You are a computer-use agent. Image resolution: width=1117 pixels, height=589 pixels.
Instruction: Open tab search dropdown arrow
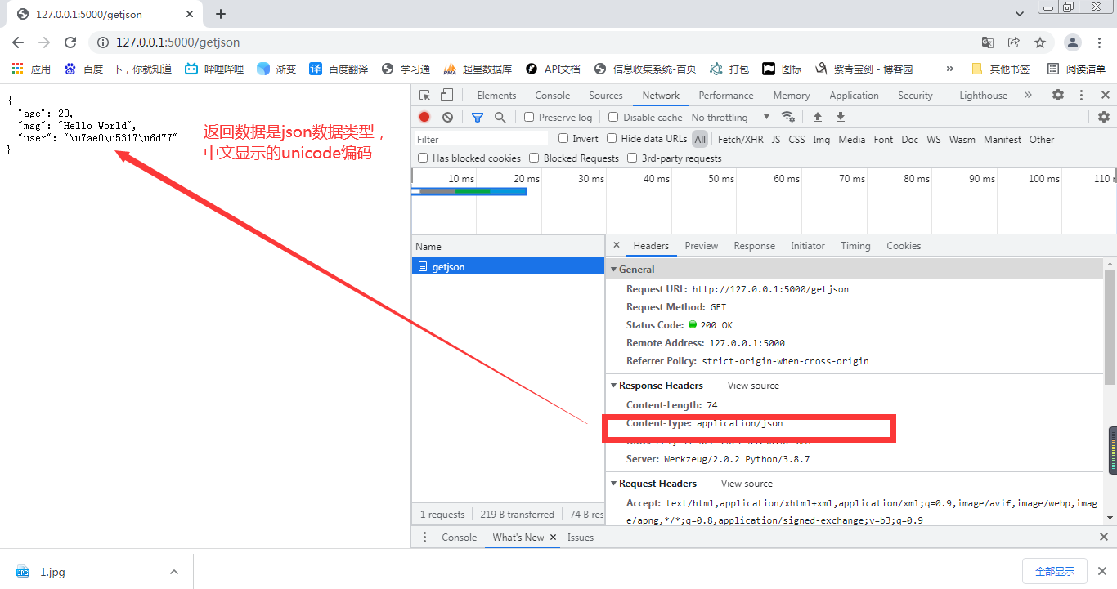1020,14
